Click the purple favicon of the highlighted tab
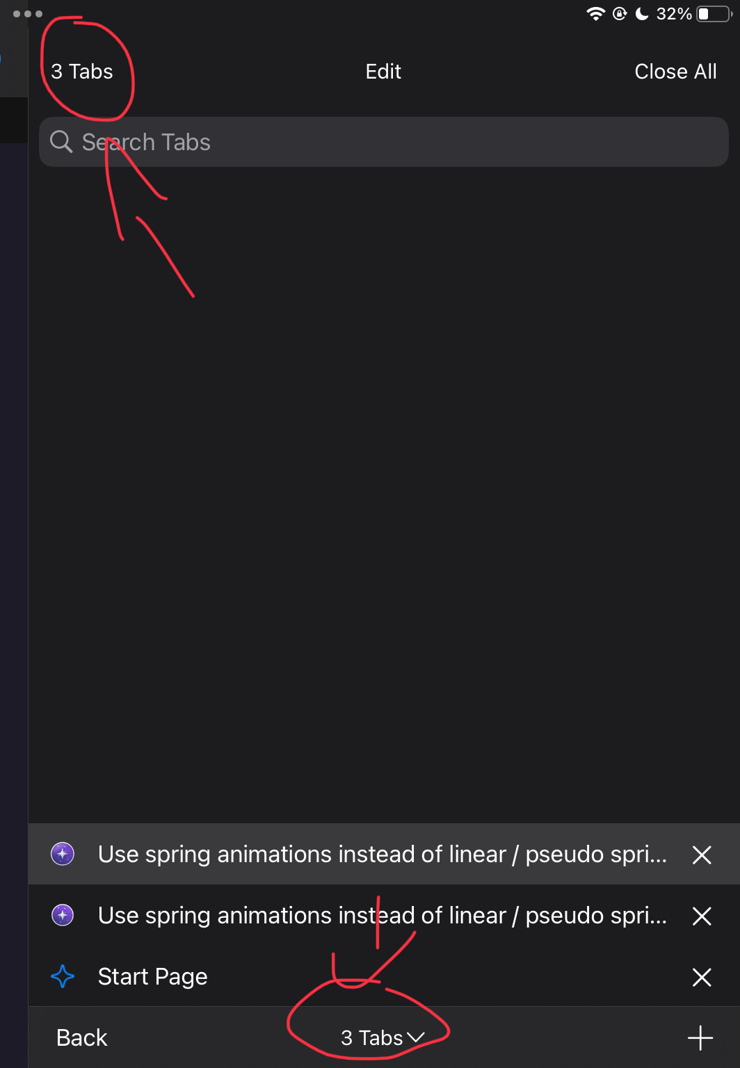This screenshot has width=740, height=1068. point(63,854)
